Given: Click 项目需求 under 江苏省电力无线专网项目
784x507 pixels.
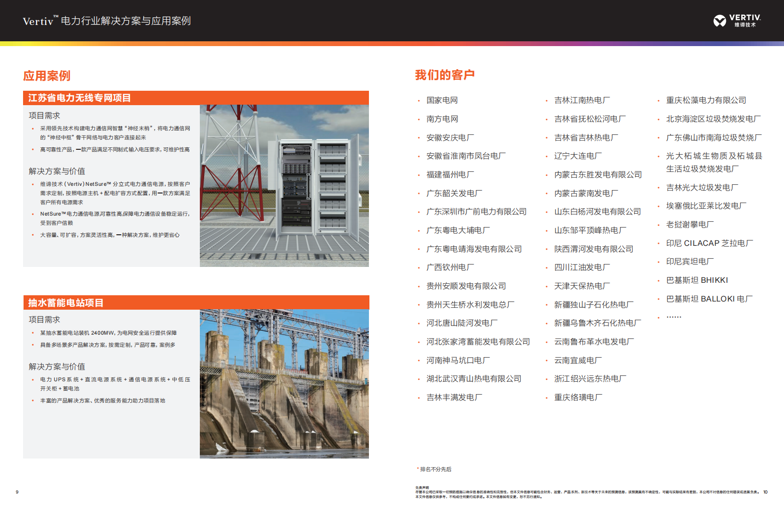Looking at the screenshot, I should pyautogui.click(x=44, y=116).
